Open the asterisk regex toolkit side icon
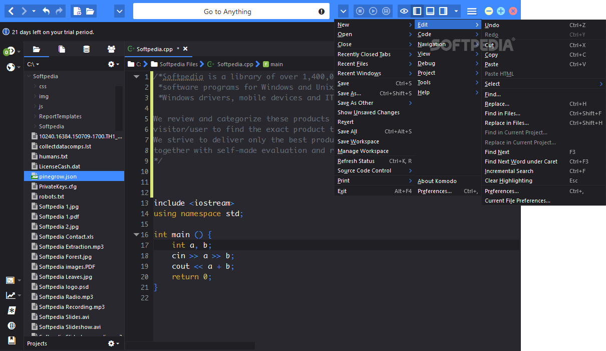This screenshot has width=606, height=351. [x=12, y=310]
